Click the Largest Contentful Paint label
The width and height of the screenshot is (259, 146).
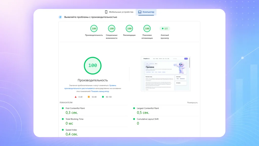click(x=148, y=108)
